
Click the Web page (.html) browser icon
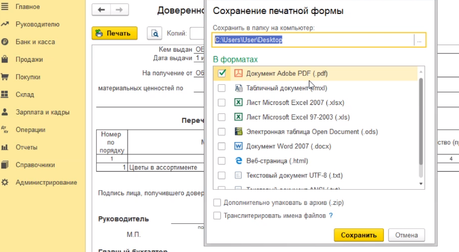click(x=238, y=161)
